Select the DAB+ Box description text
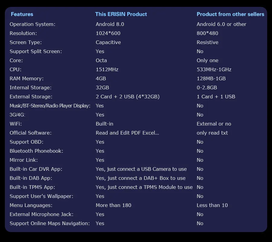 click(141, 178)
